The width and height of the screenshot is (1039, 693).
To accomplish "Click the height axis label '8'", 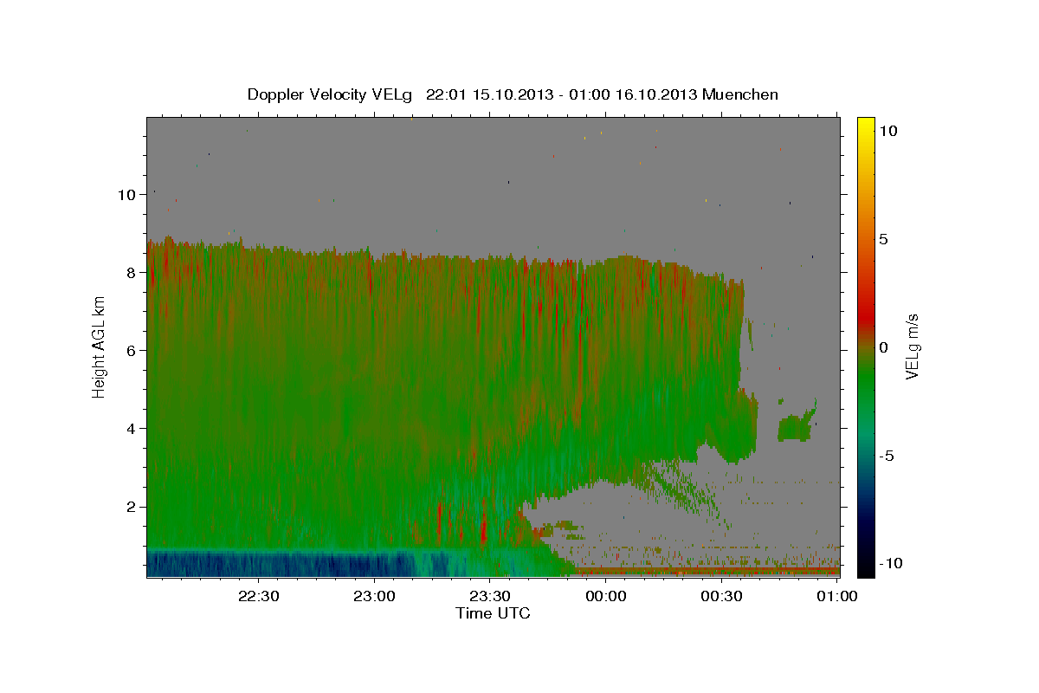I will click(132, 273).
